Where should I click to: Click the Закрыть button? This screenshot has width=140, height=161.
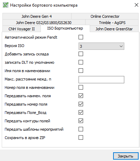click(126, 156)
